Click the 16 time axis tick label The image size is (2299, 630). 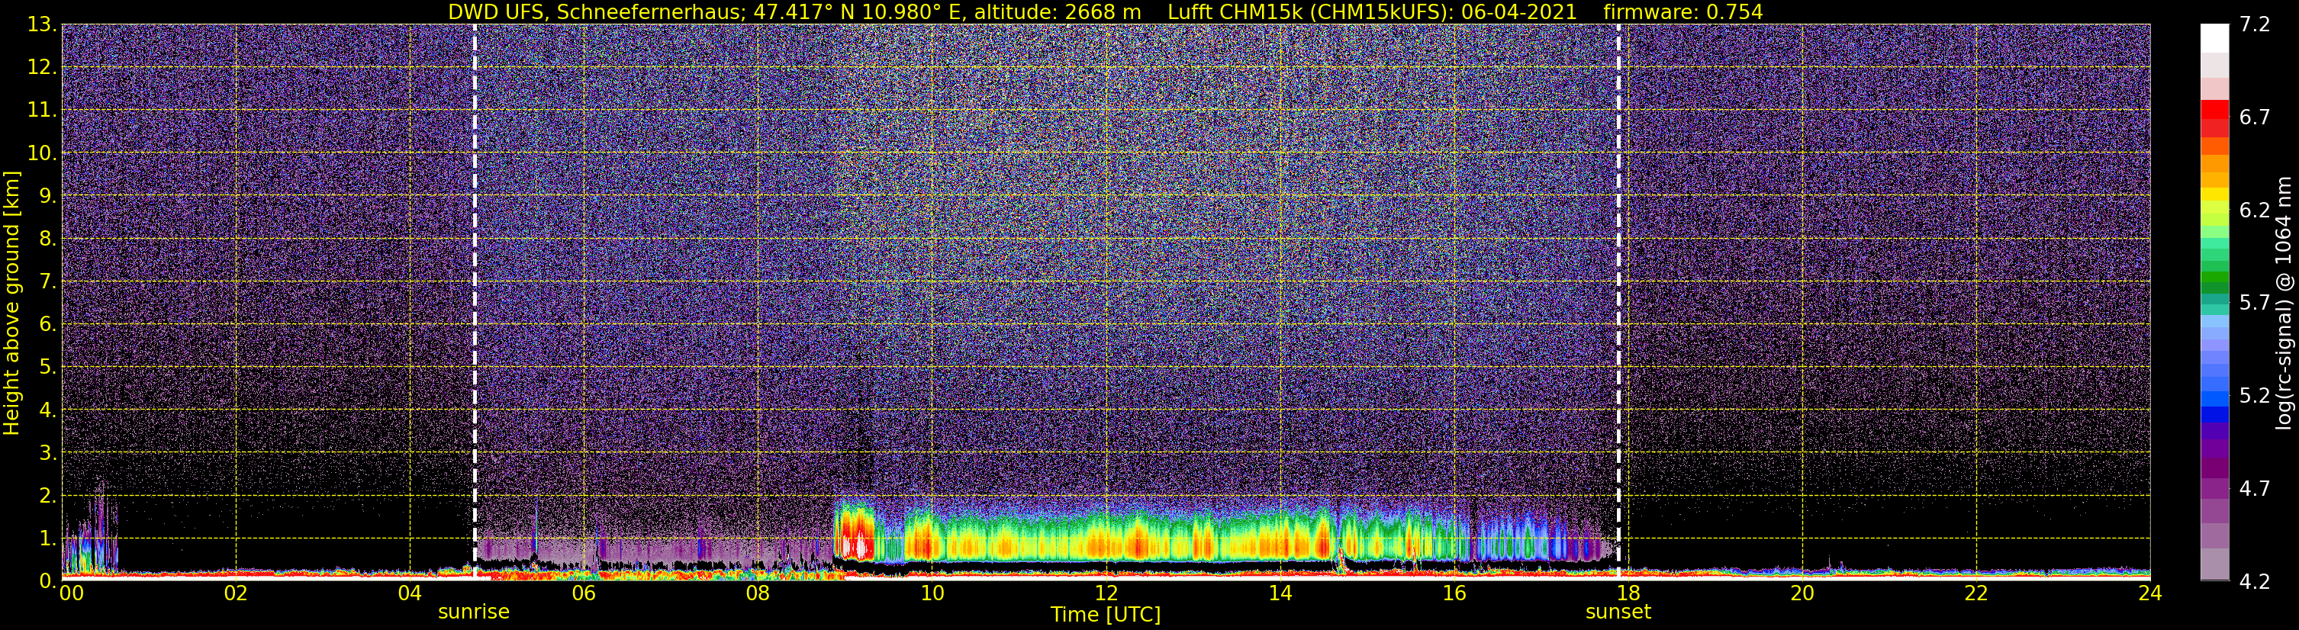click(x=1454, y=593)
